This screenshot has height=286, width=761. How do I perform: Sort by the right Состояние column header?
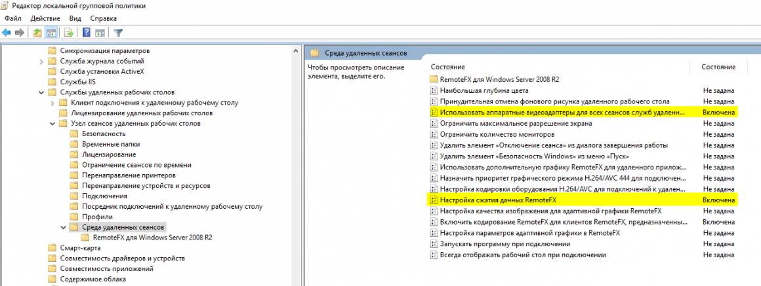pos(718,67)
